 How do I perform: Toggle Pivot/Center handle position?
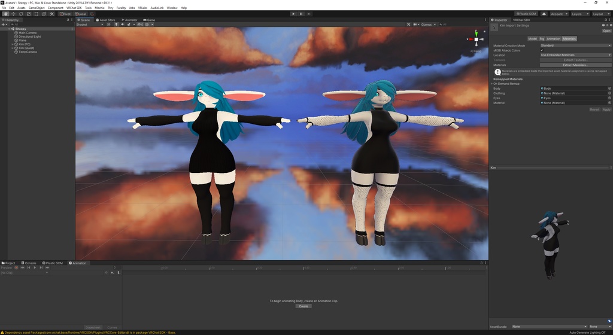click(65, 14)
